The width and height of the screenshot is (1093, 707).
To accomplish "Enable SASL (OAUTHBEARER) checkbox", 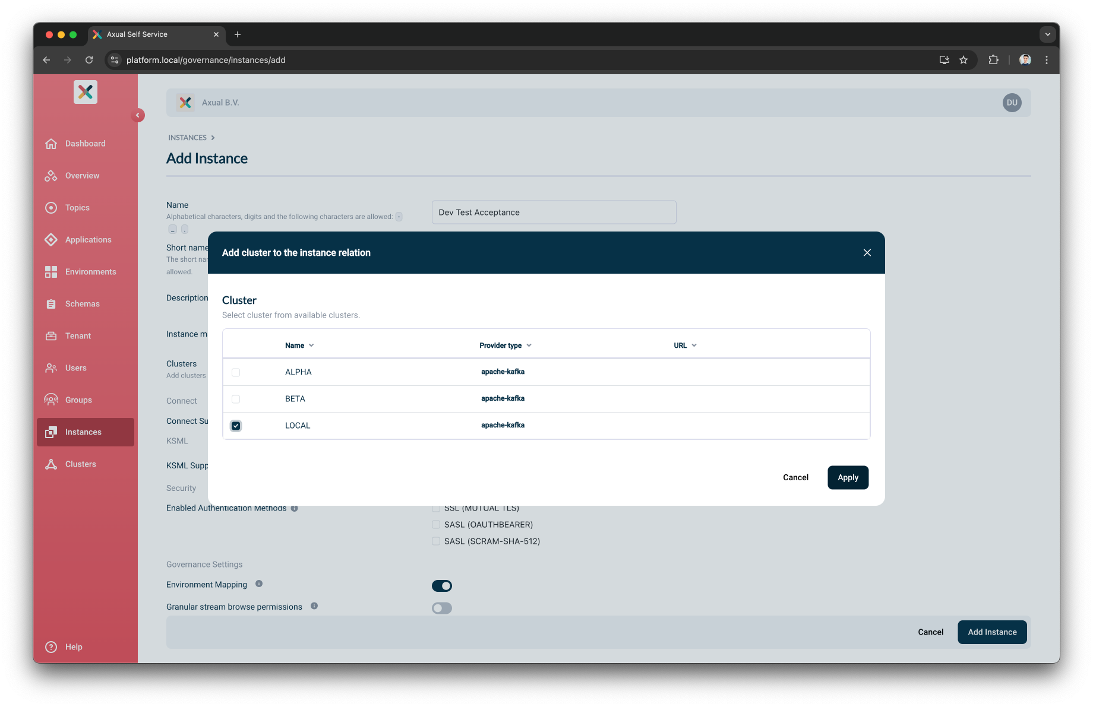I will [436, 525].
